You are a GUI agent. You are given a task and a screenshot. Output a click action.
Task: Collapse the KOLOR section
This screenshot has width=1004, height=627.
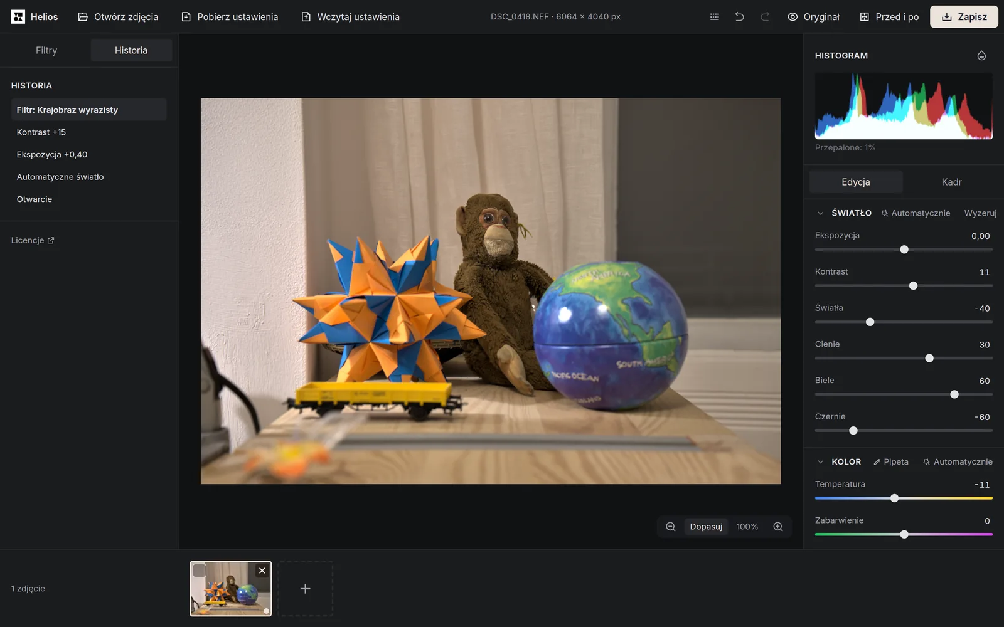click(820, 462)
